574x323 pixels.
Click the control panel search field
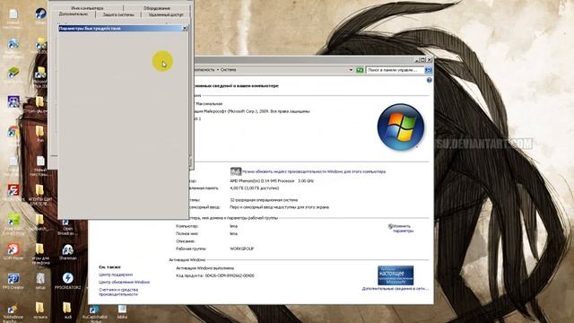click(x=395, y=70)
